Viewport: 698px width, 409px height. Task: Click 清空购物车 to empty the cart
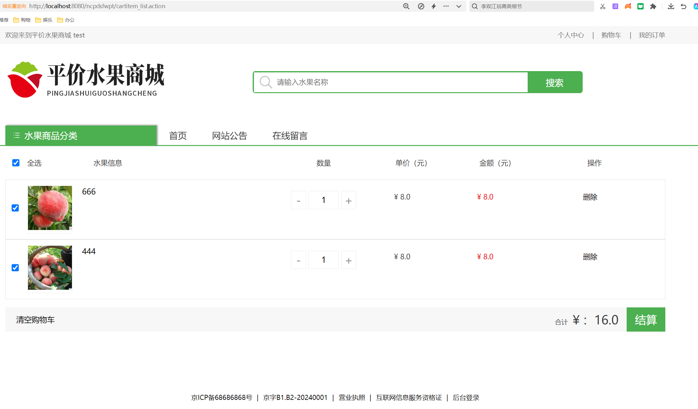coord(35,320)
